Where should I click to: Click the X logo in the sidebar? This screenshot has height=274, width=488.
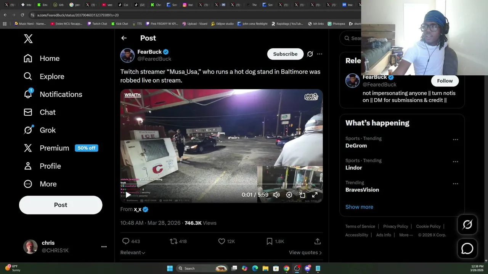coord(28,38)
